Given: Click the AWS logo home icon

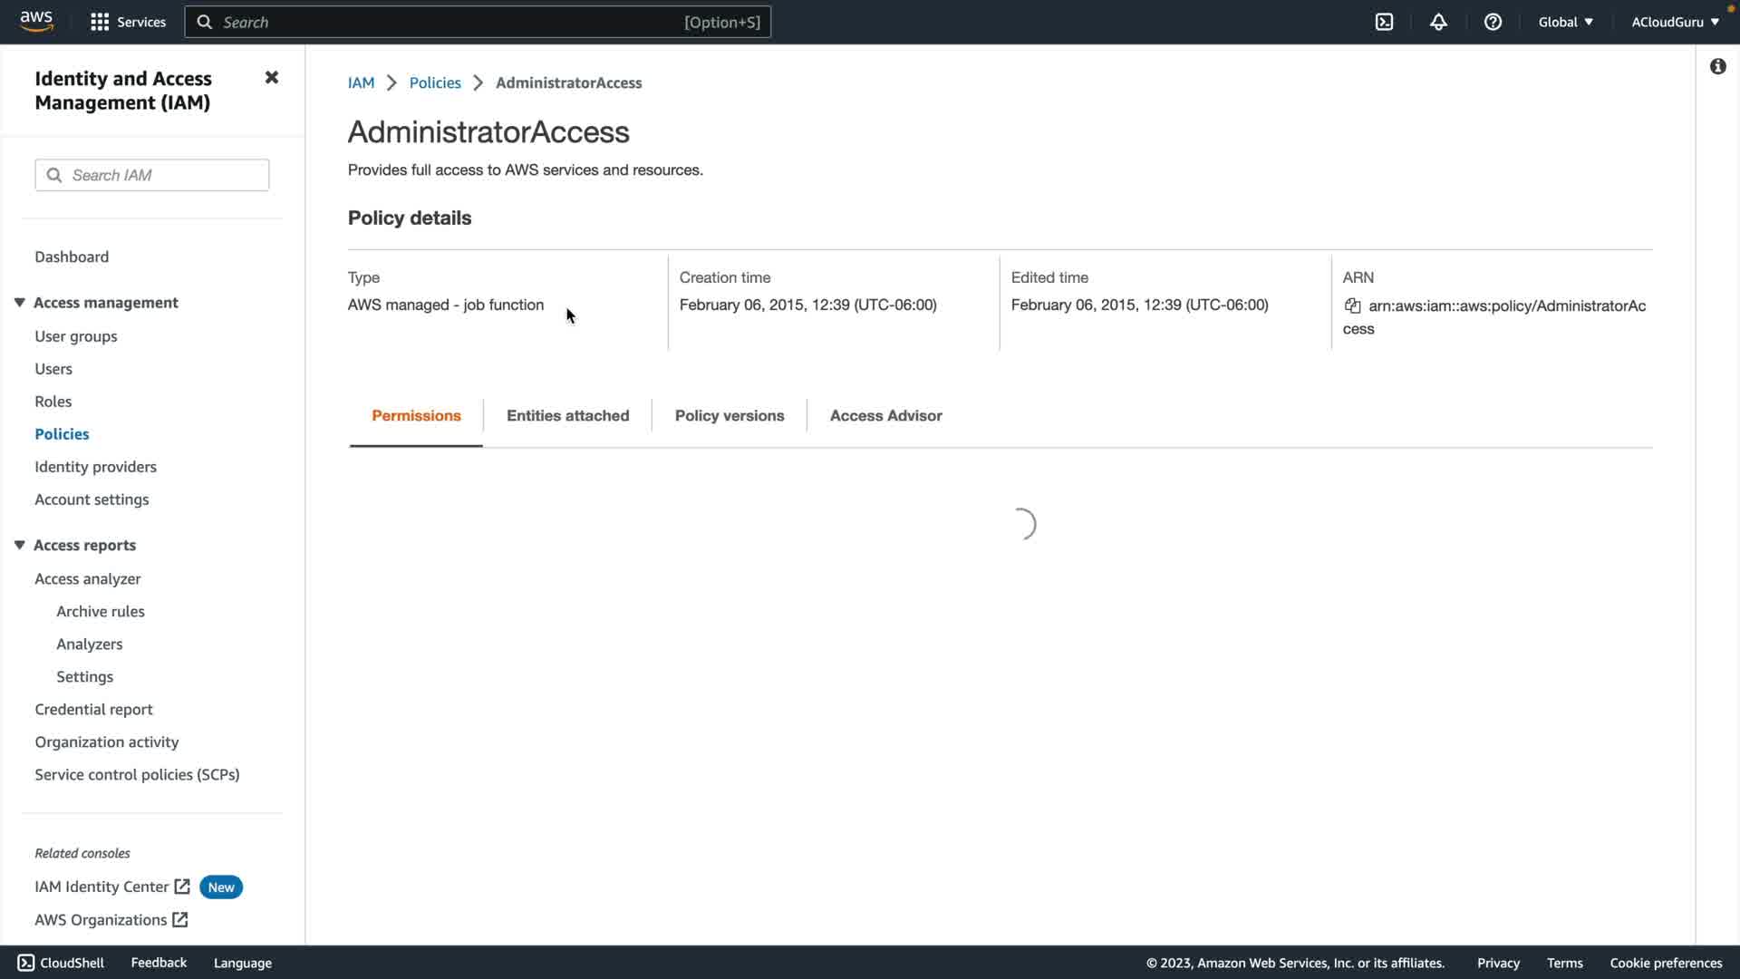Looking at the screenshot, I should point(36,21).
